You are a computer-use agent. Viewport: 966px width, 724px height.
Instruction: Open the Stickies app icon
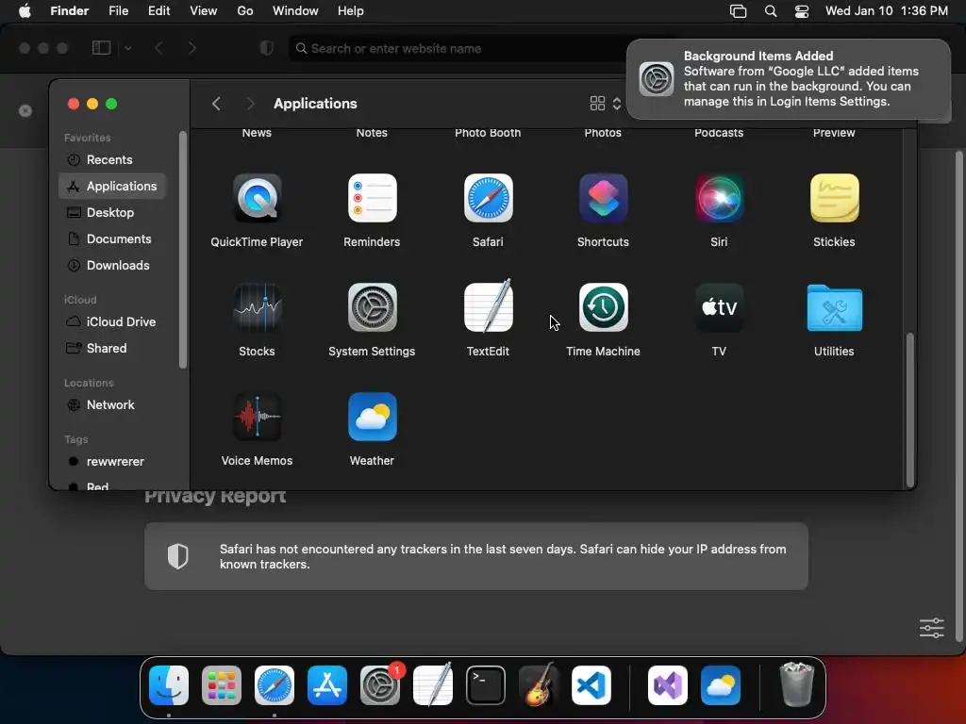coord(834,198)
